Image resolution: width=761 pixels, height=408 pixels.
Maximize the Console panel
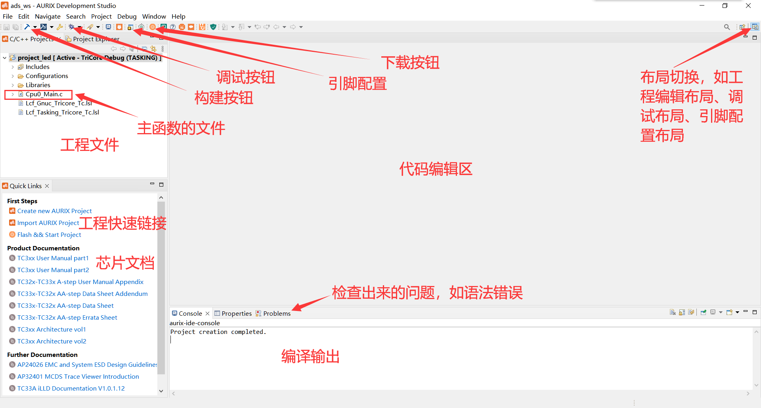(x=755, y=312)
